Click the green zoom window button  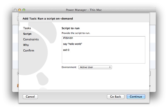click(24, 10)
